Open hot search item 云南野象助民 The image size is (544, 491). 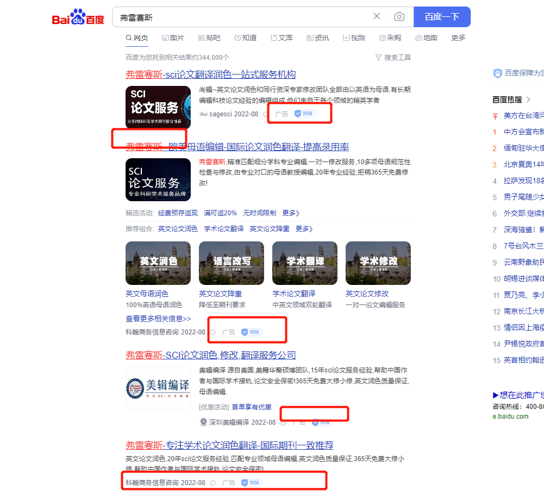point(524,263)
